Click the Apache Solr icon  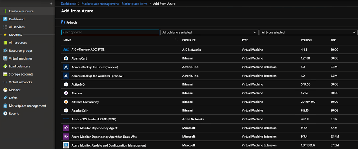(66, 111)
